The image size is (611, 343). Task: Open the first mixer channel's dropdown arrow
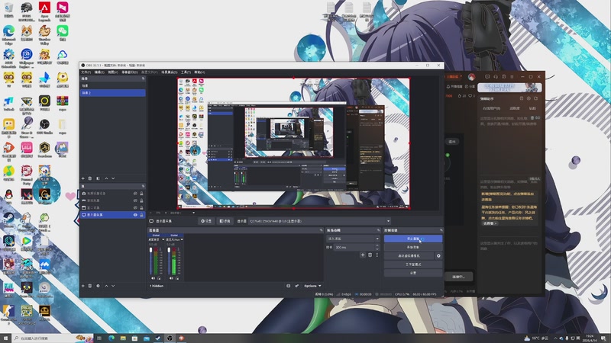point(163,239)
